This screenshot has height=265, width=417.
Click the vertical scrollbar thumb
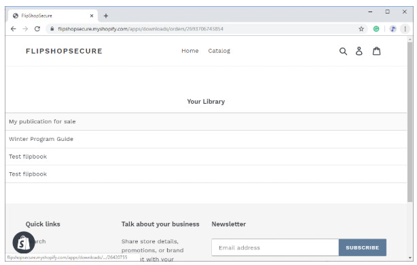click(410, 122)
